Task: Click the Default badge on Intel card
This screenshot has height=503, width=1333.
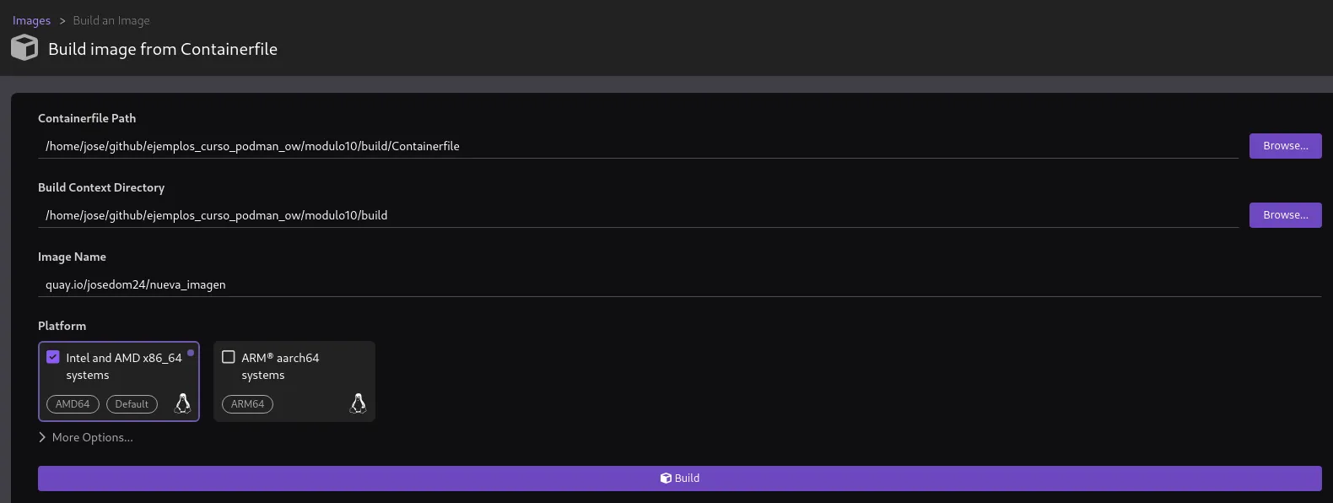Action: [x=132, y=404]
